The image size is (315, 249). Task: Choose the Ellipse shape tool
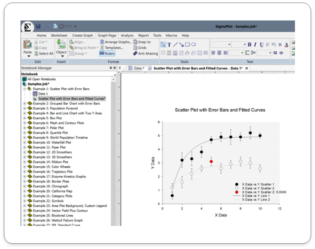point(193,44)
